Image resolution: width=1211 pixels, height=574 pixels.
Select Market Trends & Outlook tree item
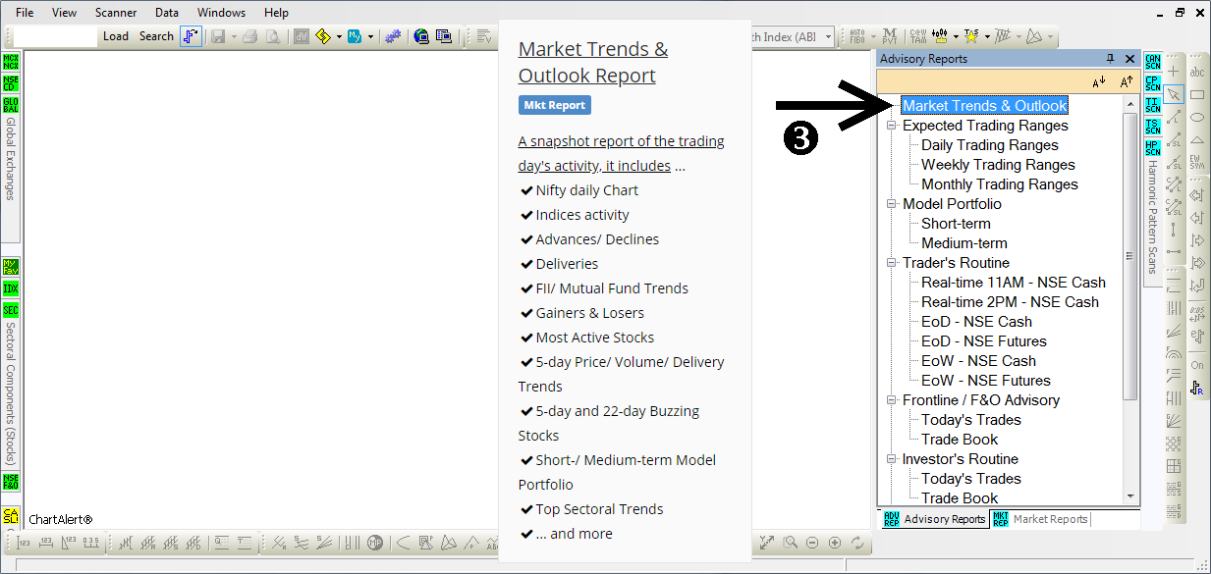tap(984, 106)
